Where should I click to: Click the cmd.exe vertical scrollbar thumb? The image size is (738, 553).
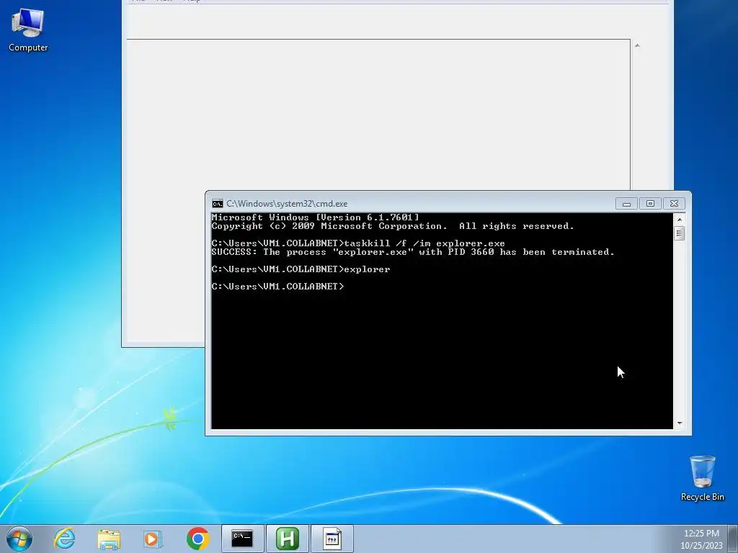(679, 233)
